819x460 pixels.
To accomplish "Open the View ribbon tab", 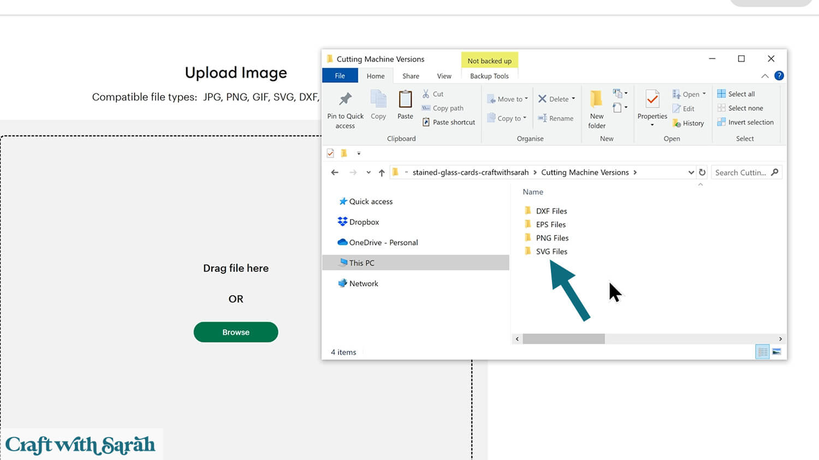I will coord(444,76).
